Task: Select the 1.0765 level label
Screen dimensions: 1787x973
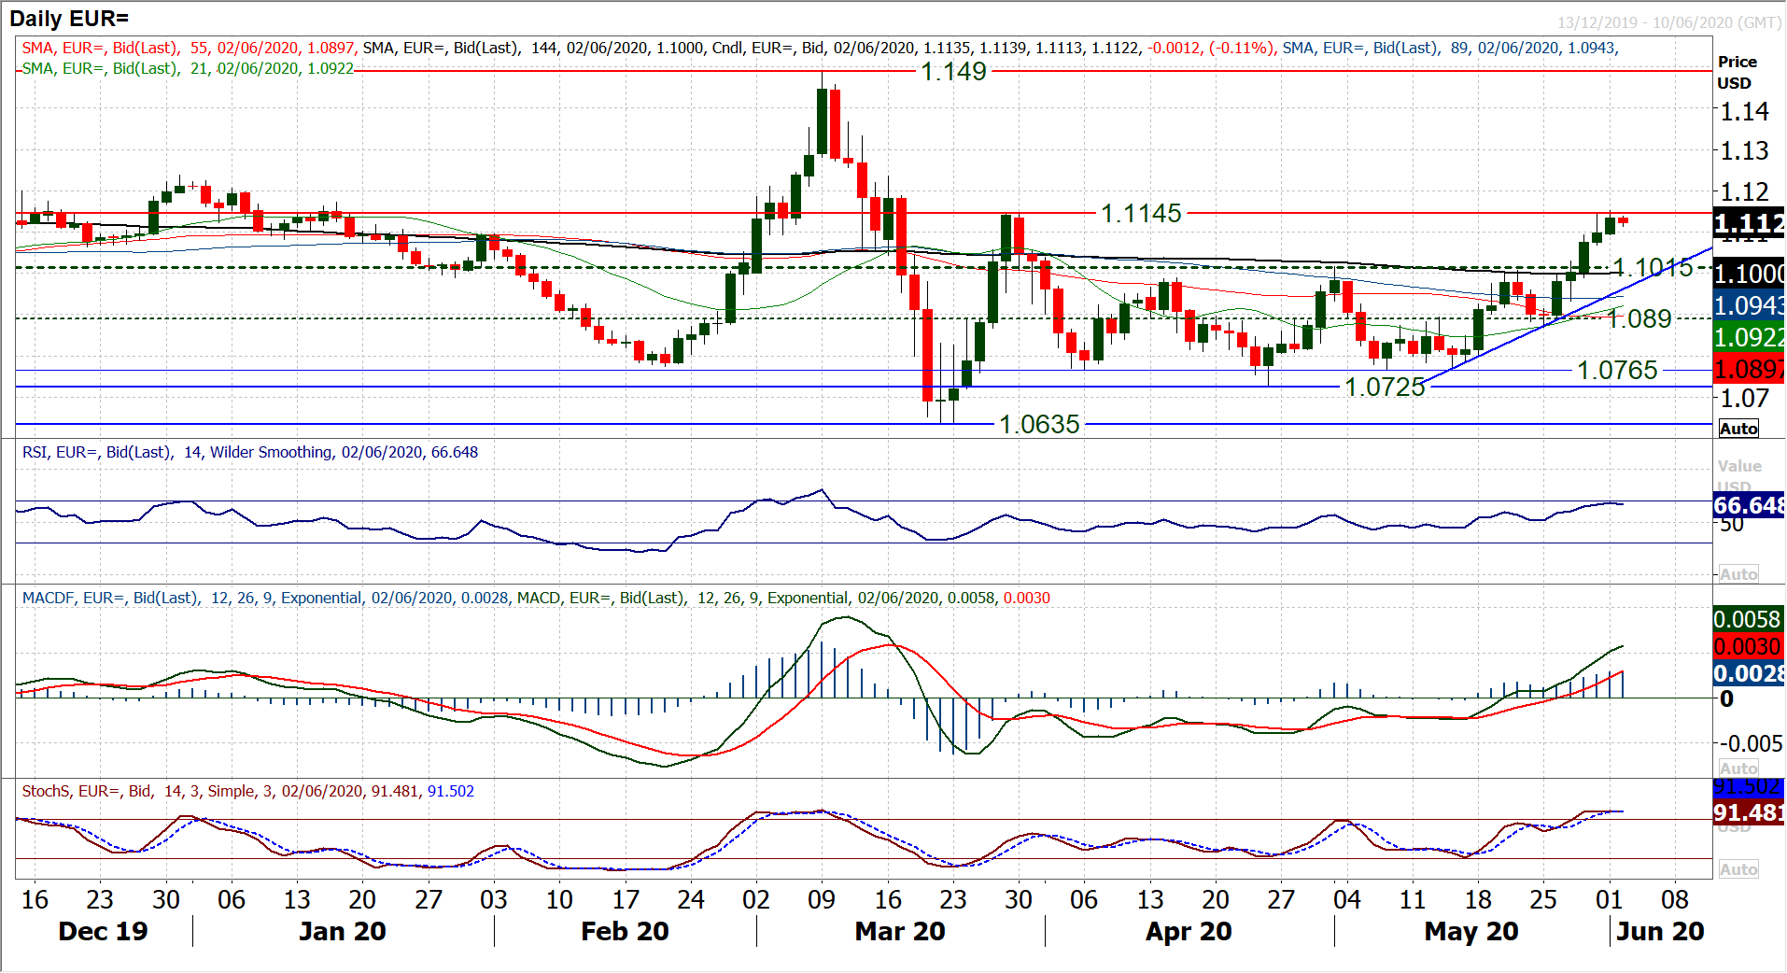Action: pyautogui.click(x=1617, y=371)
